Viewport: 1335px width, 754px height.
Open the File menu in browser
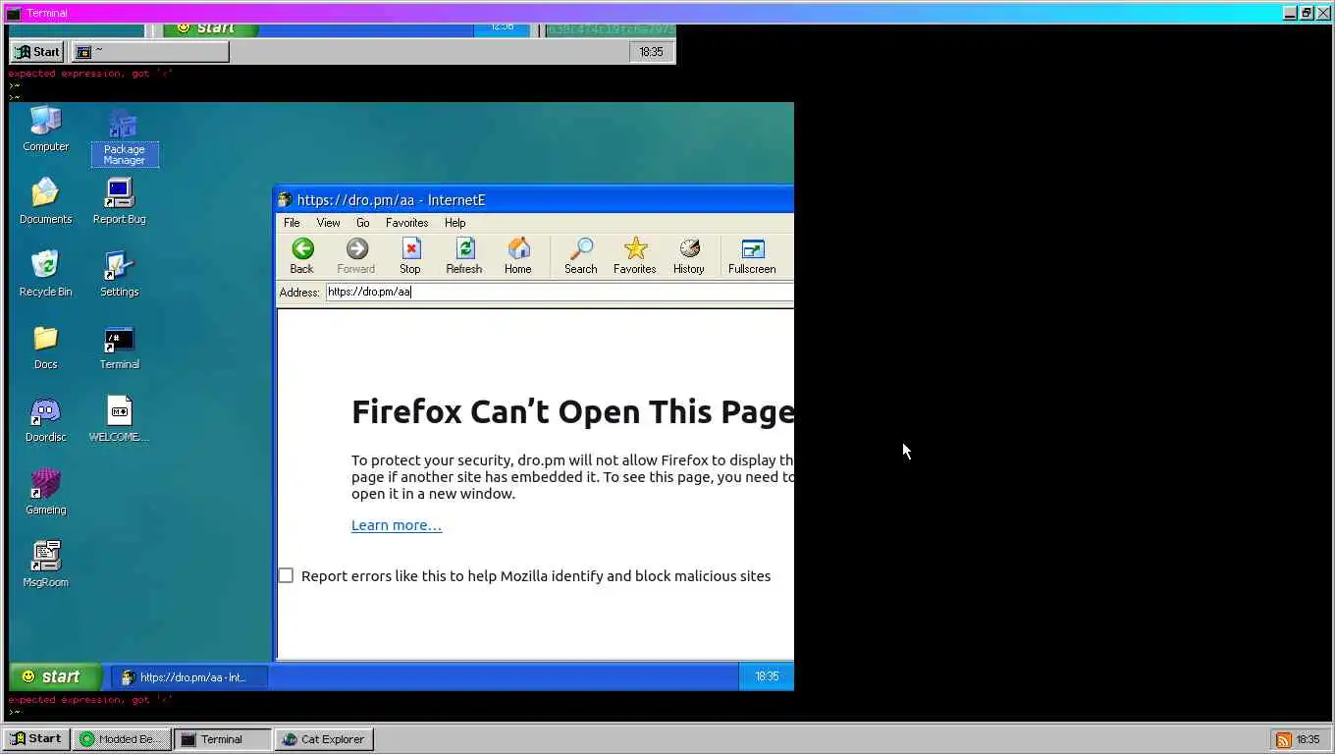[293, 223]
